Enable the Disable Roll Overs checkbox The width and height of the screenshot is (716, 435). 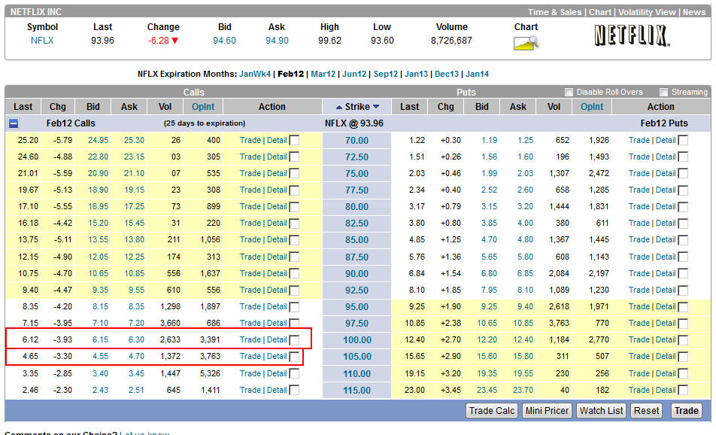click(569, 92)
